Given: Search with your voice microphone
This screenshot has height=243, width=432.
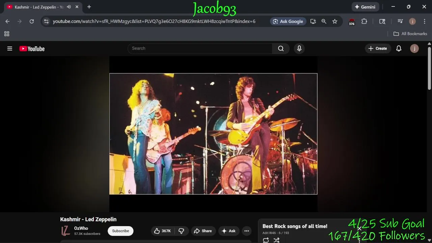Looking at the screenshot, I should coord(299,48).
